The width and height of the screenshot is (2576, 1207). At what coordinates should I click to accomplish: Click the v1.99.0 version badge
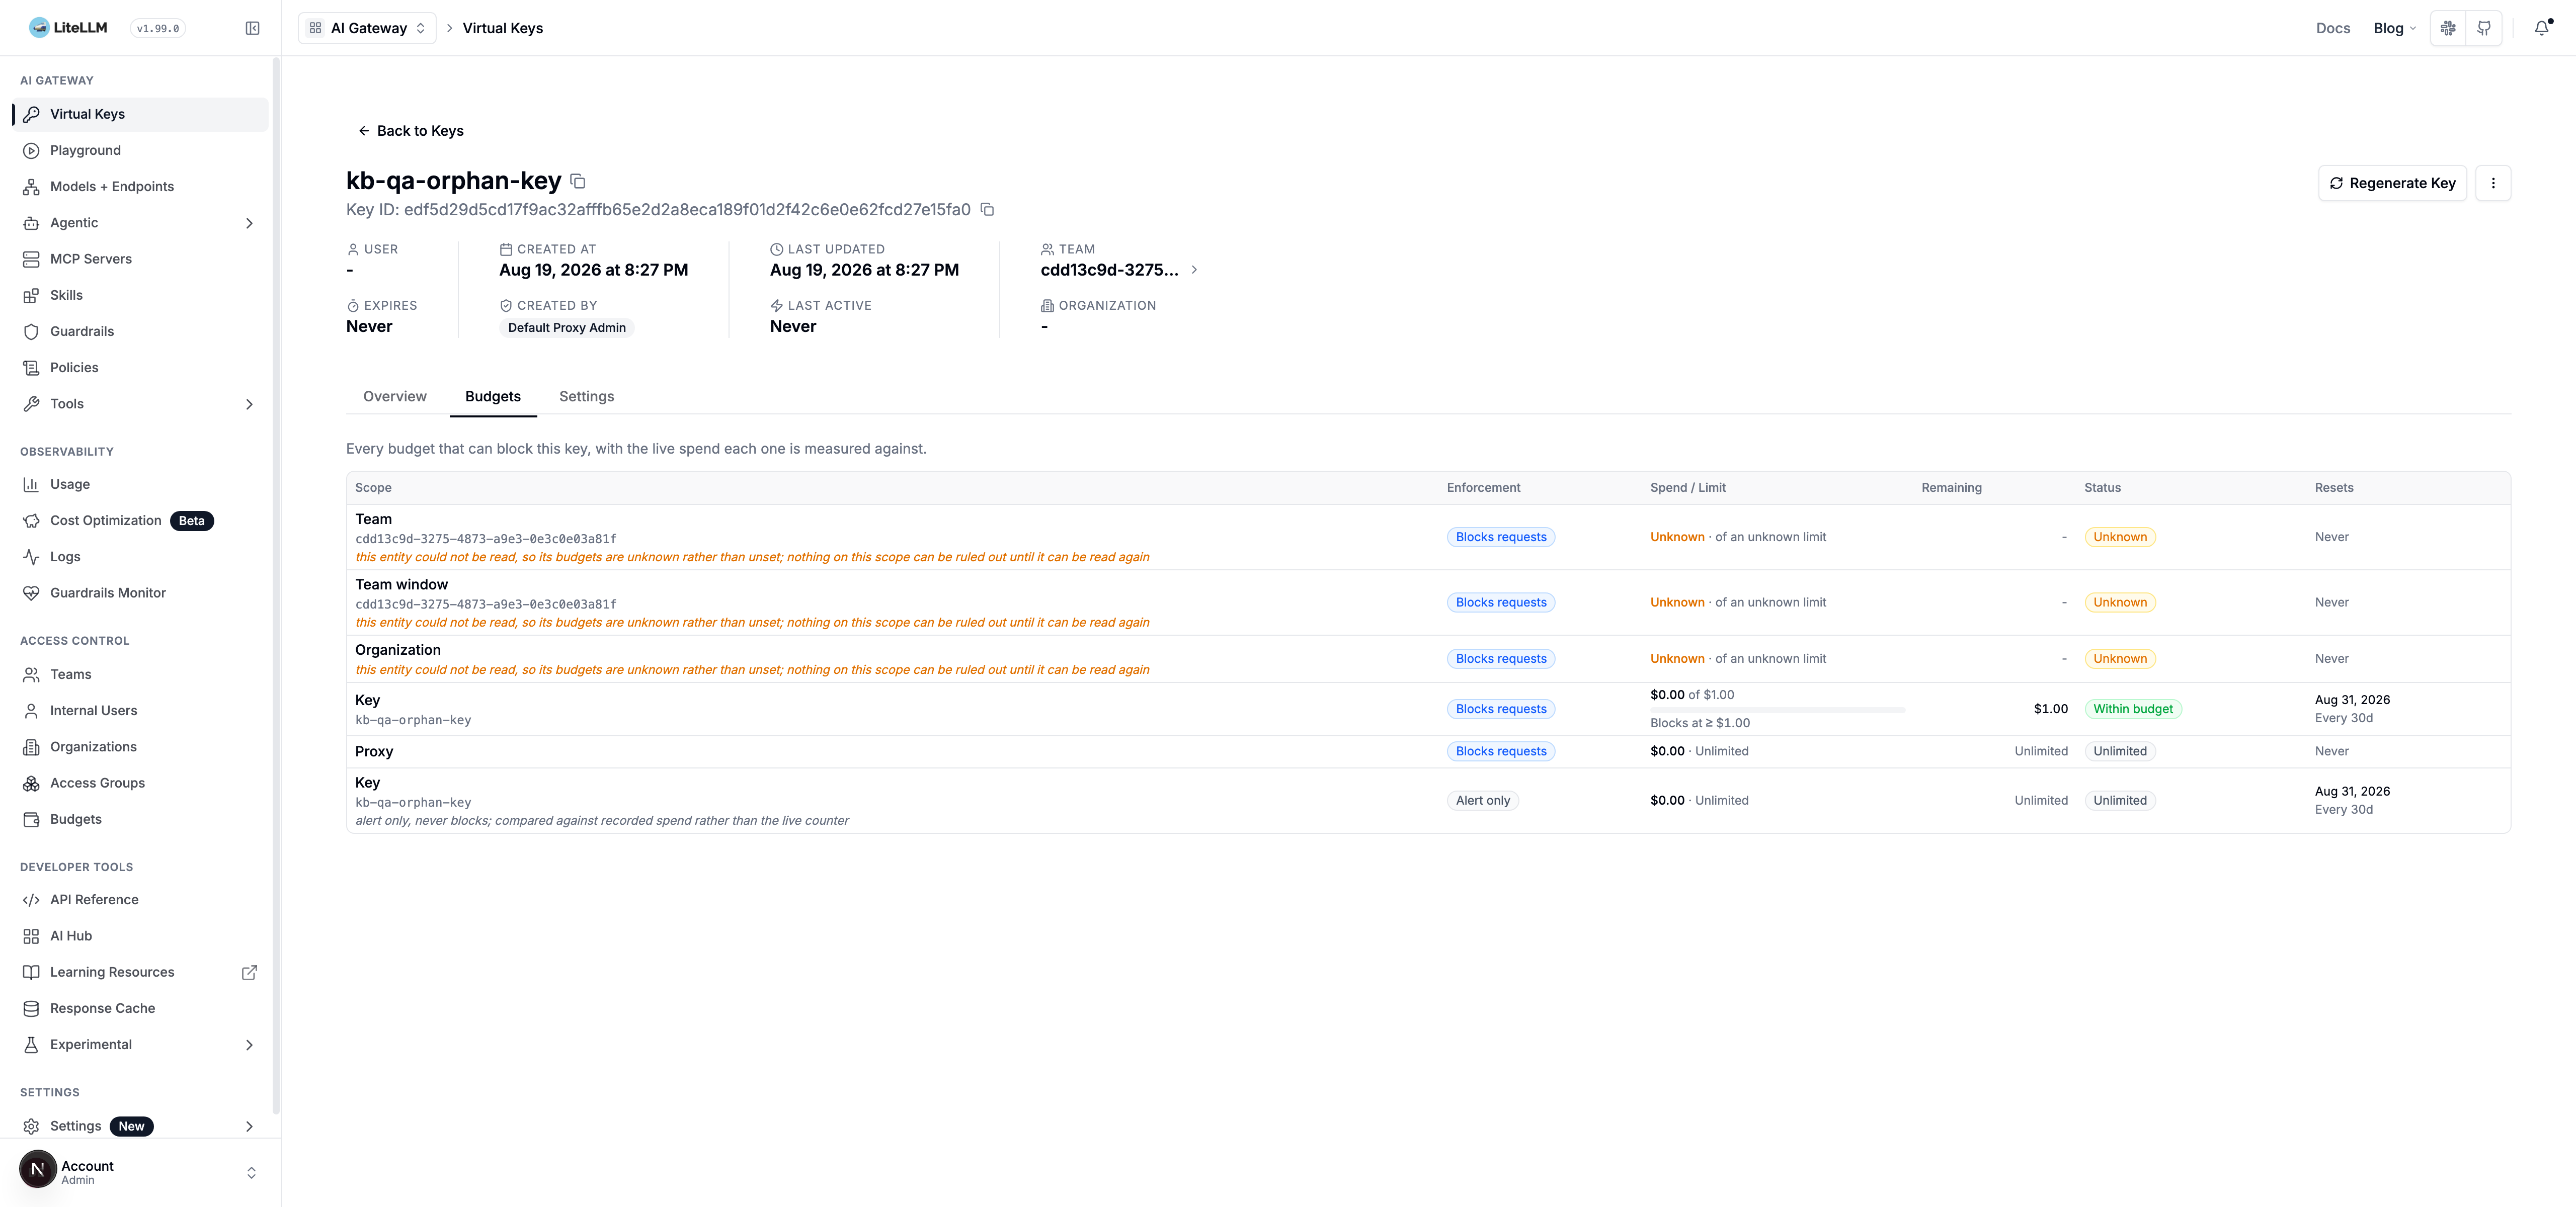158,28
